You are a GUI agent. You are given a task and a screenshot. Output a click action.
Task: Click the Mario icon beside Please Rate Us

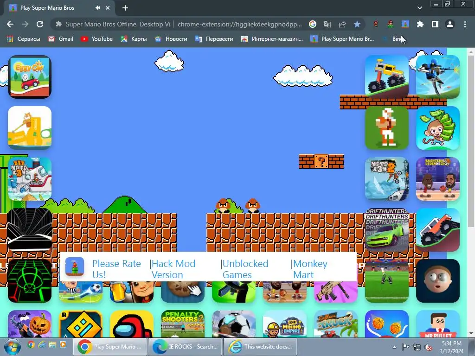[x=75, y=267]
